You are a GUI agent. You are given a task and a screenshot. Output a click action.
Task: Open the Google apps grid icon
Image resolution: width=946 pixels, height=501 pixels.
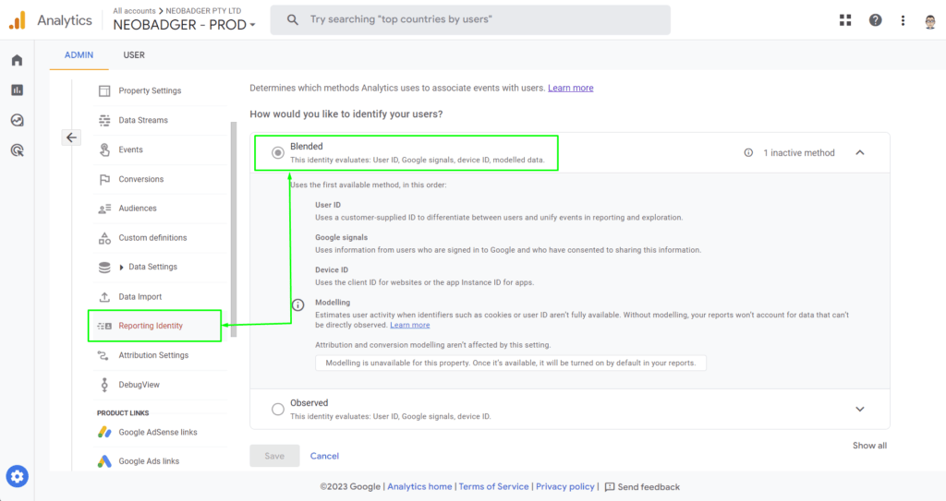tap(845, 20)
